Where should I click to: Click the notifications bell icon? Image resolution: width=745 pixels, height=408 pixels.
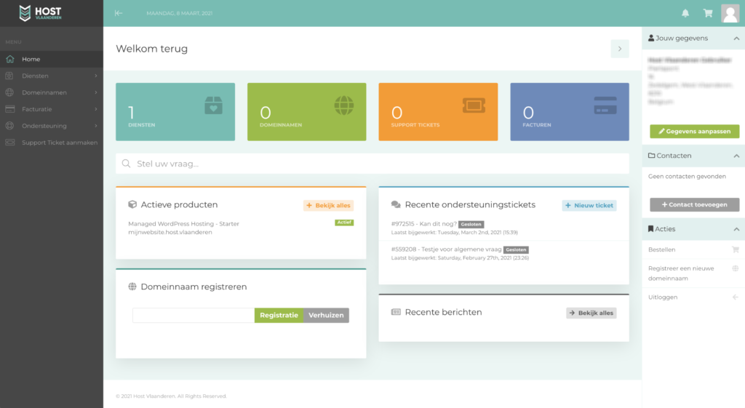(685, 13)
